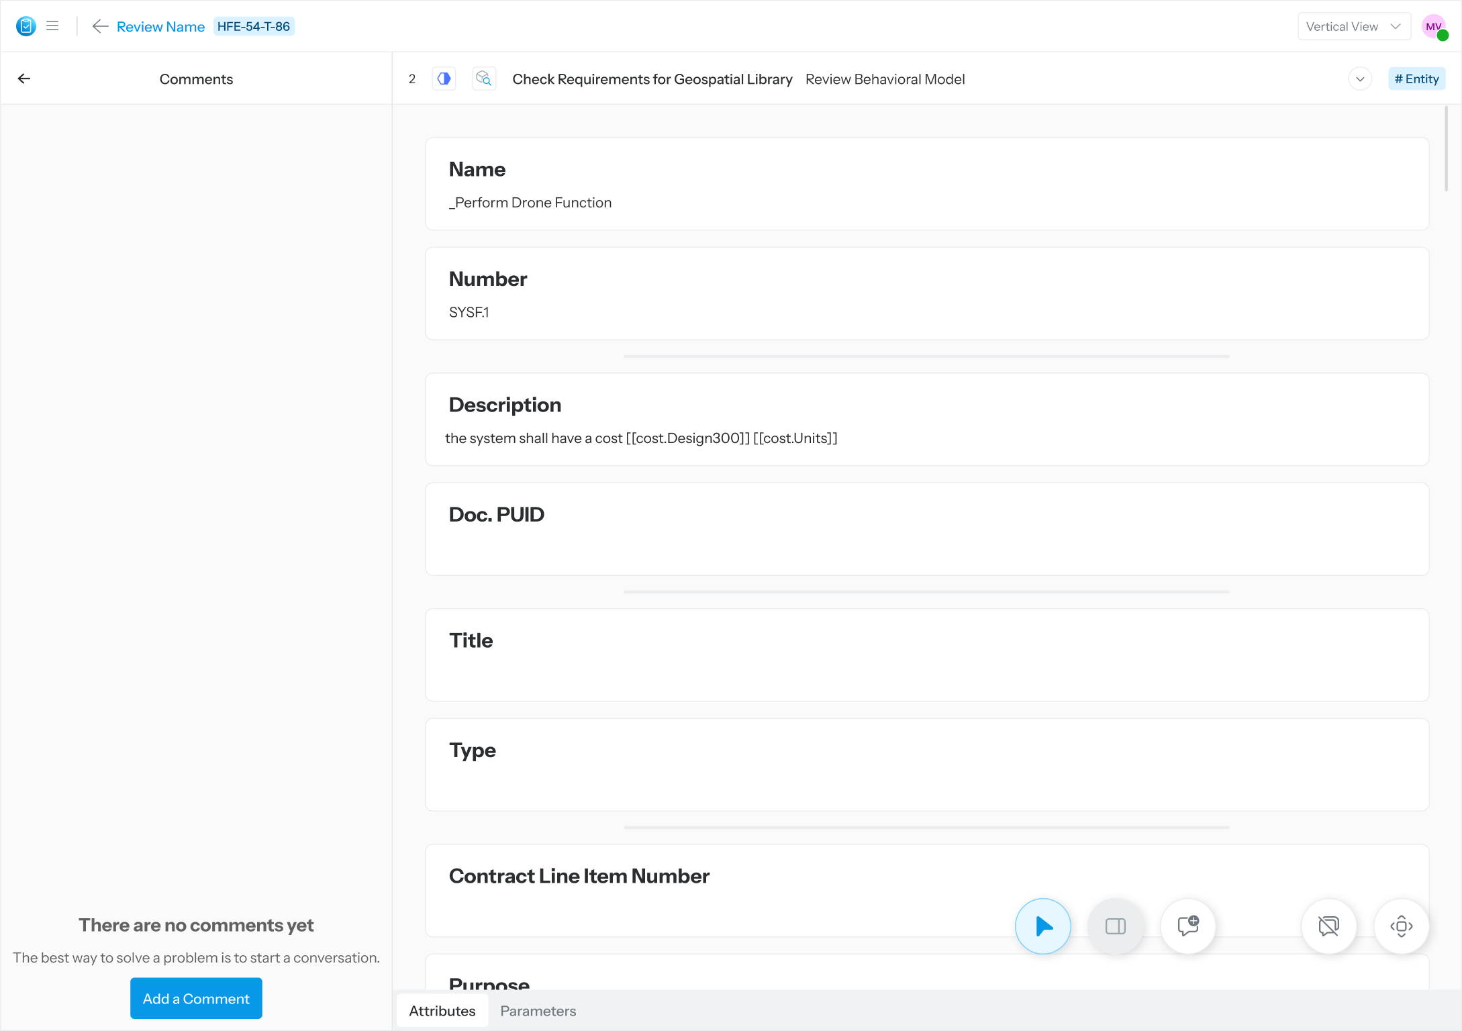Toggle the hide comments icon
The height and width of the screenshot is (1031, 1462).
click(1328, 926)
